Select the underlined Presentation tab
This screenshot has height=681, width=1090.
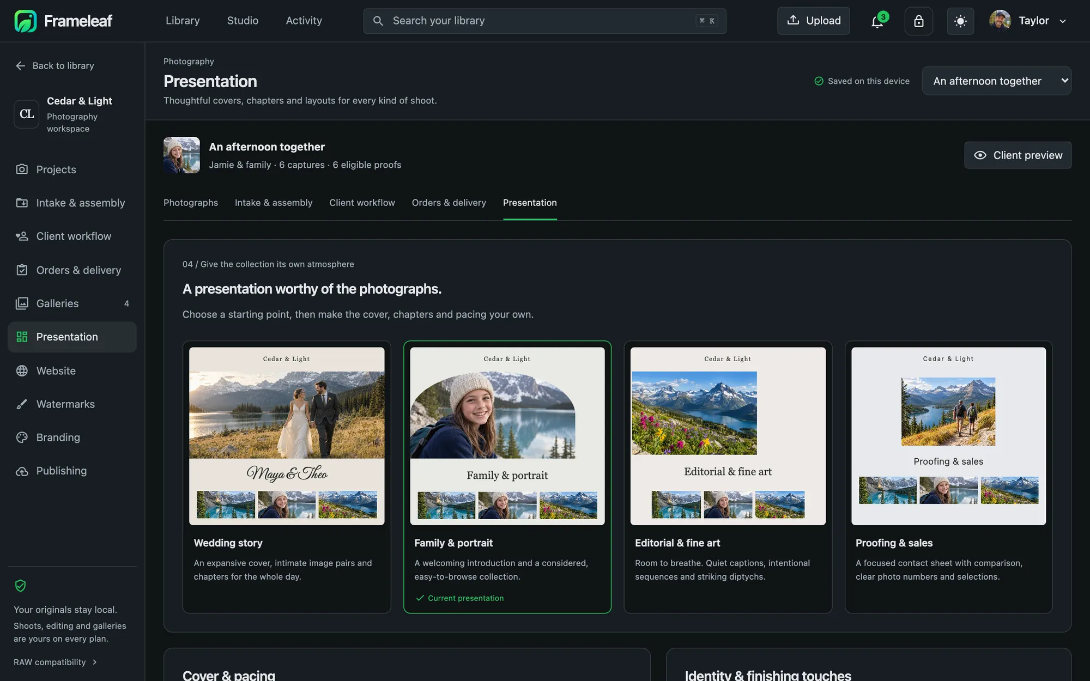click(x=530, y=203)
